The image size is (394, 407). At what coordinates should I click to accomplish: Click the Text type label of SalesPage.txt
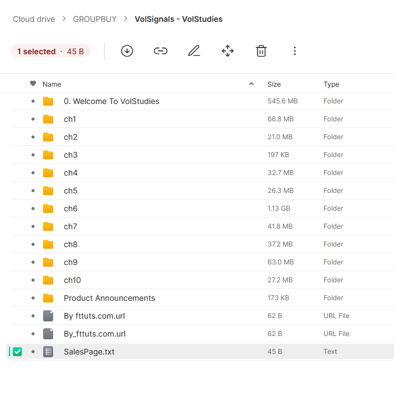[330, 352]
